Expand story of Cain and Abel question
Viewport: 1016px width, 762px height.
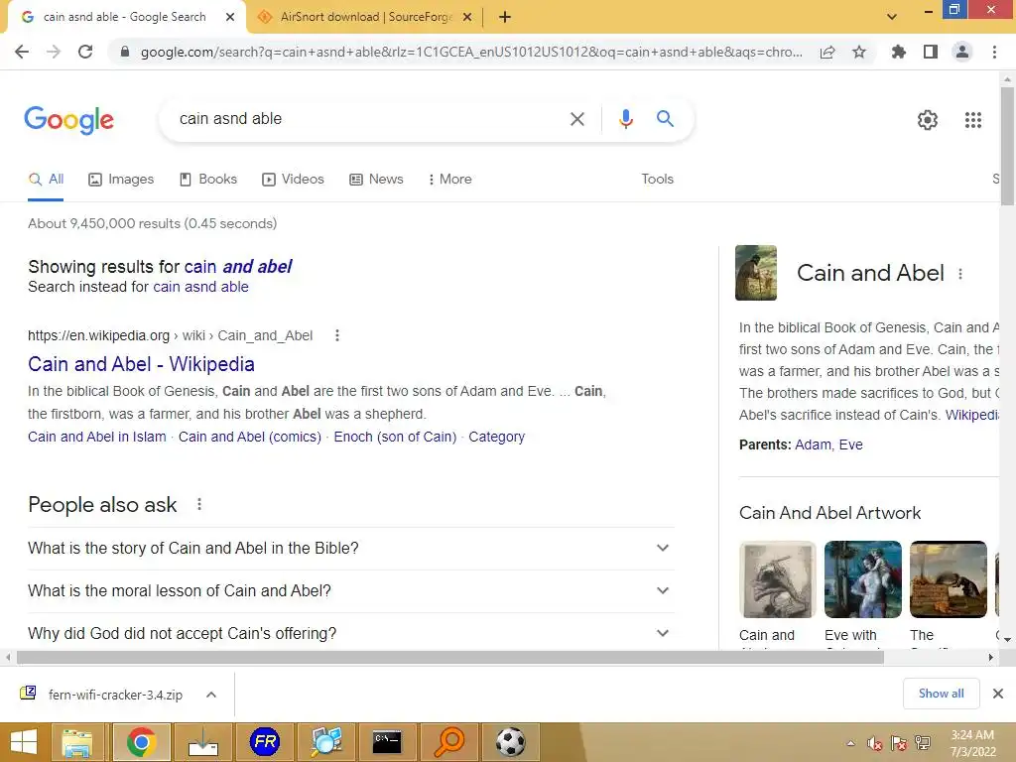pyautogui.click(x=350, y=548)
